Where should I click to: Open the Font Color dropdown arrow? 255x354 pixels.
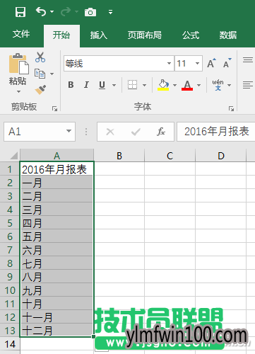[x=199, y=85]
